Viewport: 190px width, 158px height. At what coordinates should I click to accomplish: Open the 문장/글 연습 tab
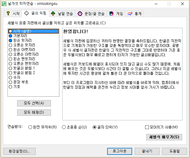(x=91, y=14)
